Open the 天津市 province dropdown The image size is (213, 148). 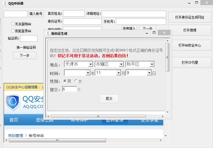[90, 64]
